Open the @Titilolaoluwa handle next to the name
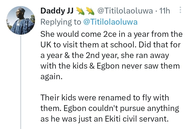 click(x=125, y=11)
